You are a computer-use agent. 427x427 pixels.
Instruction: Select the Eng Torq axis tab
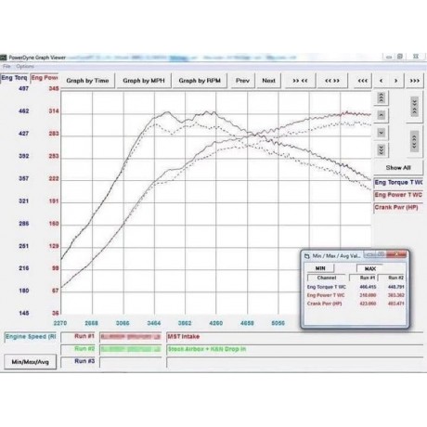(x=14, y=78)
